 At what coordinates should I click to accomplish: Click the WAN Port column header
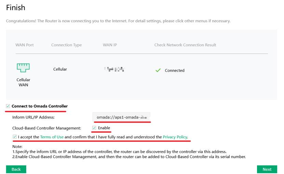tap(25, 45)
